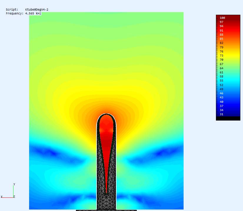Viewport: 243px width, 211px height.
Task: Click the 88 value on color legend
Action: (x=222, y=34)
